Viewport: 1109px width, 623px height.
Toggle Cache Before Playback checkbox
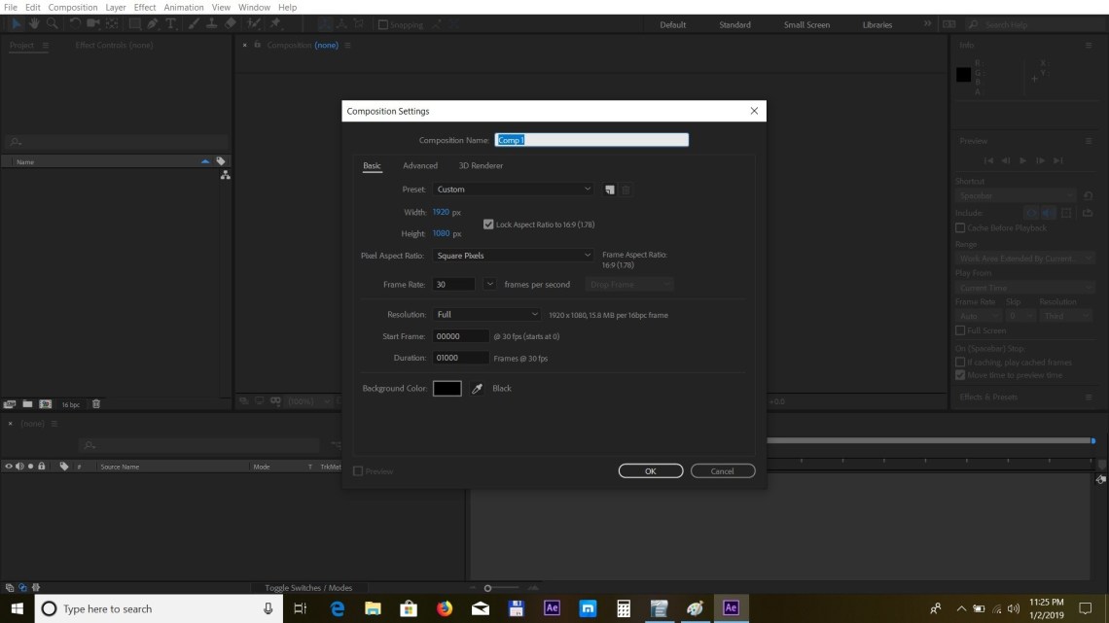[960, 228]
